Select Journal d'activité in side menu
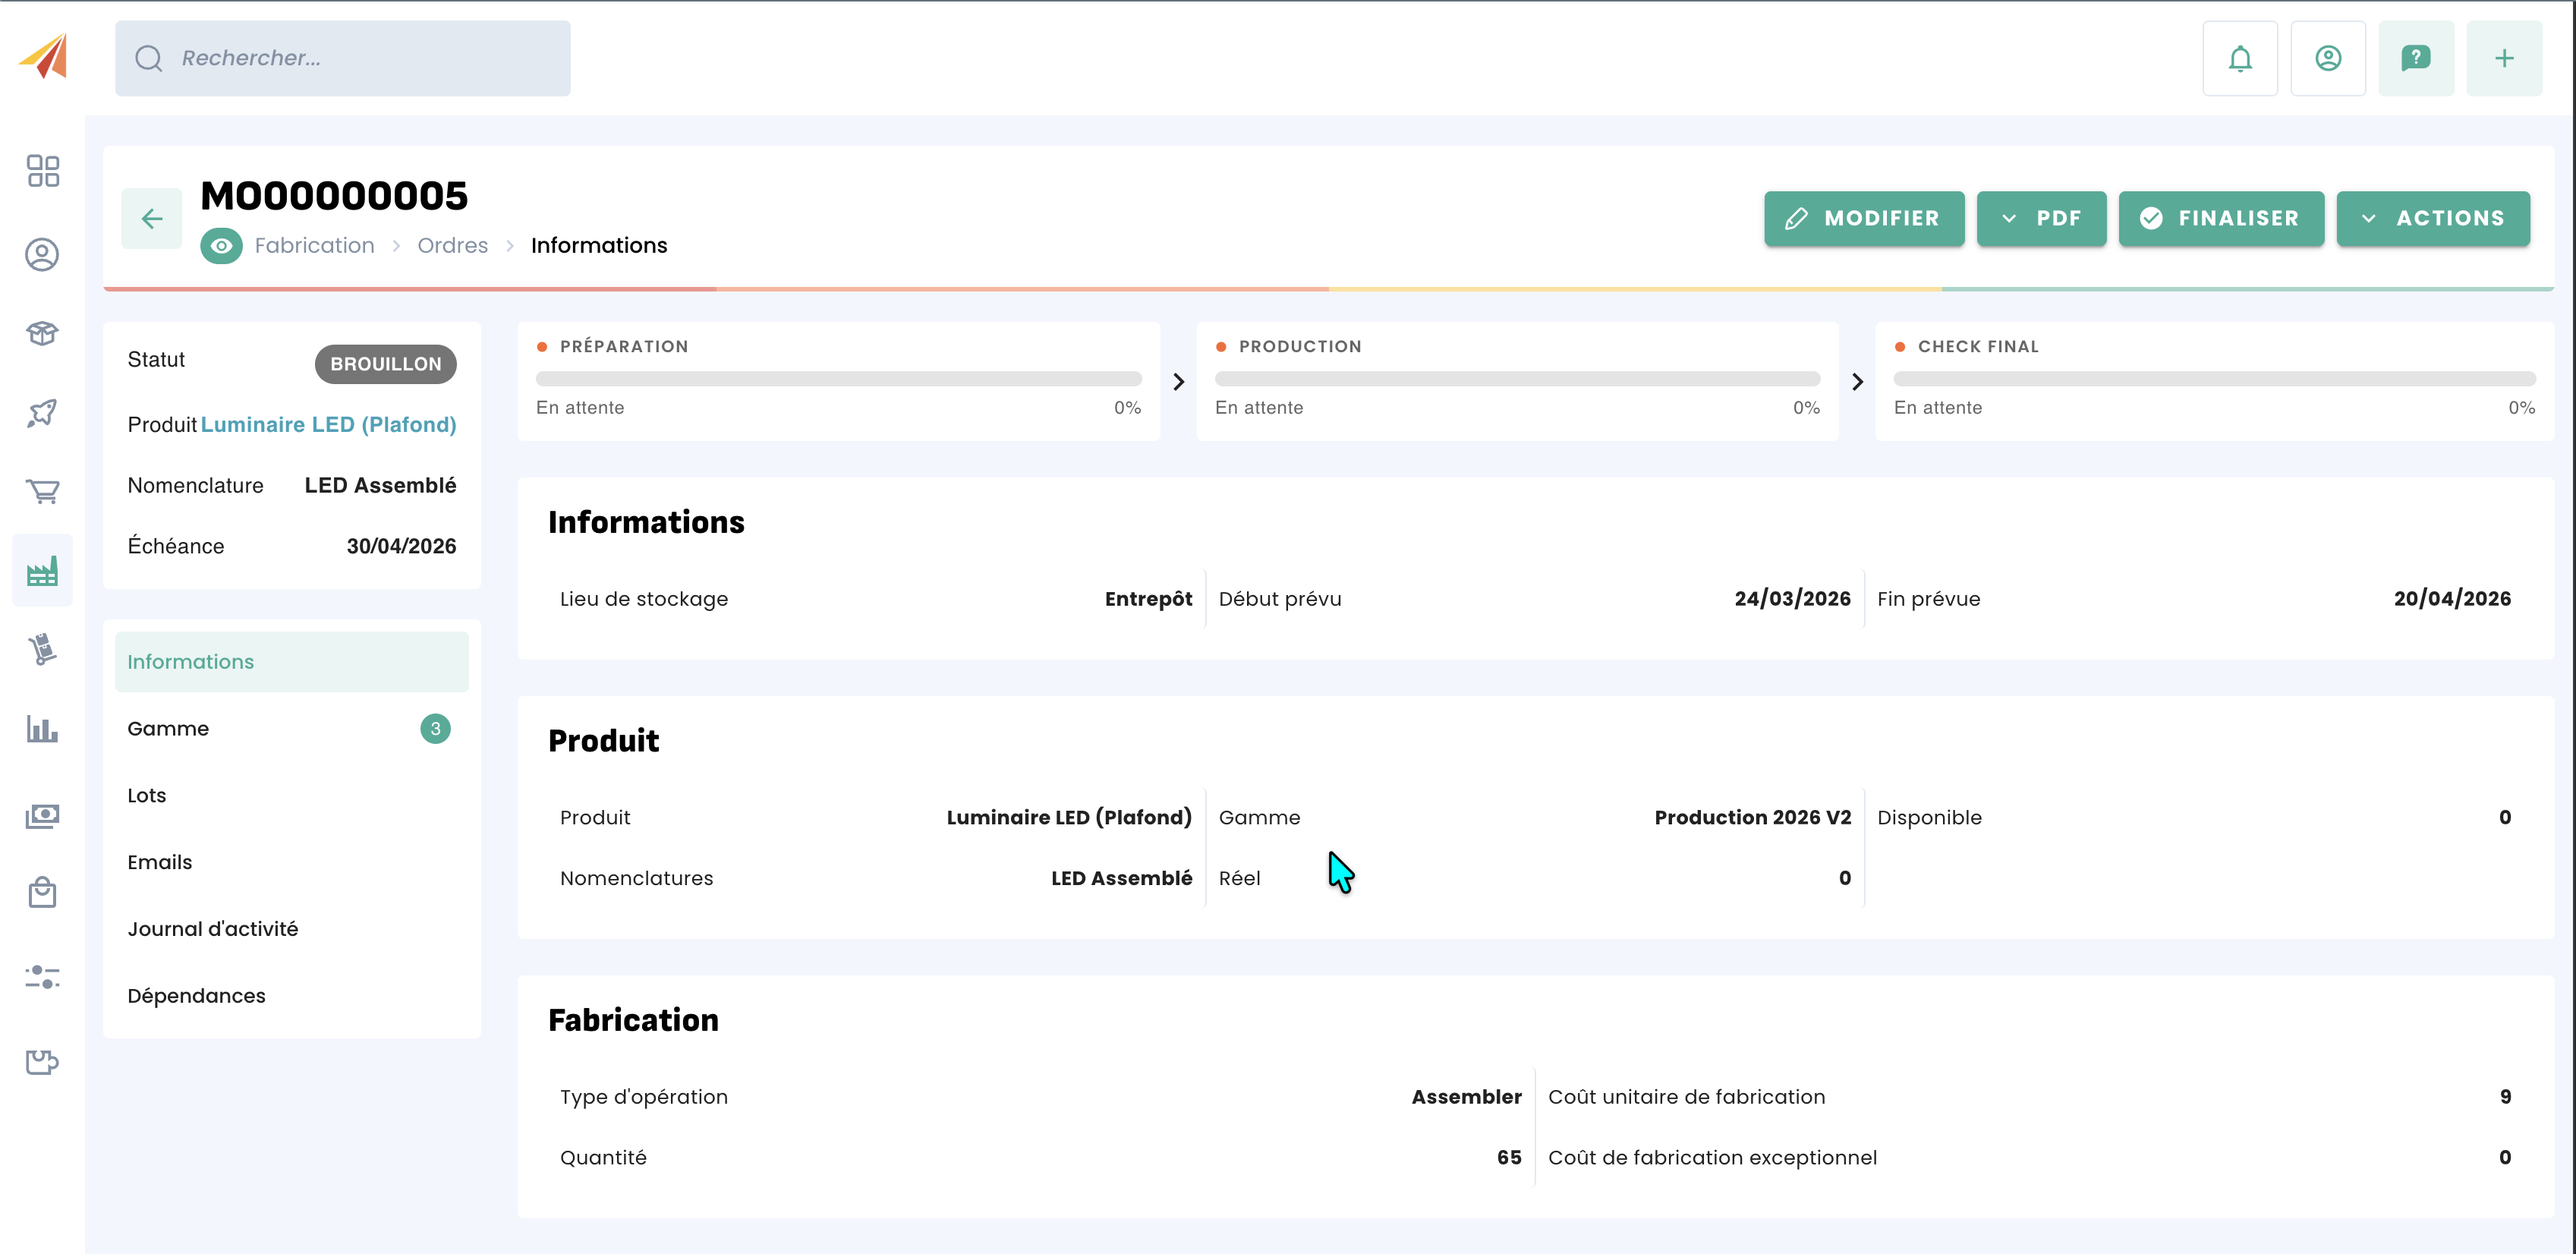 pyautogui.click(x=212, y=929)
